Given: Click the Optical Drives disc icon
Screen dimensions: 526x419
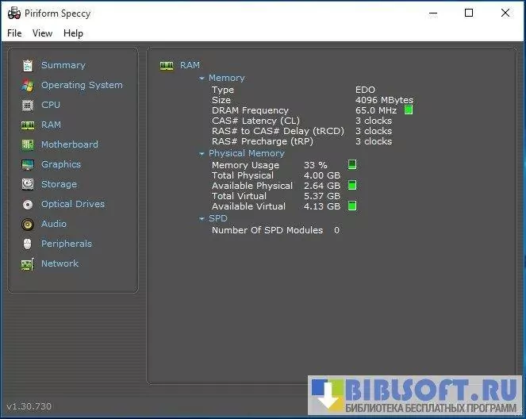Looking at the screenshot, I should pos(28,204).
